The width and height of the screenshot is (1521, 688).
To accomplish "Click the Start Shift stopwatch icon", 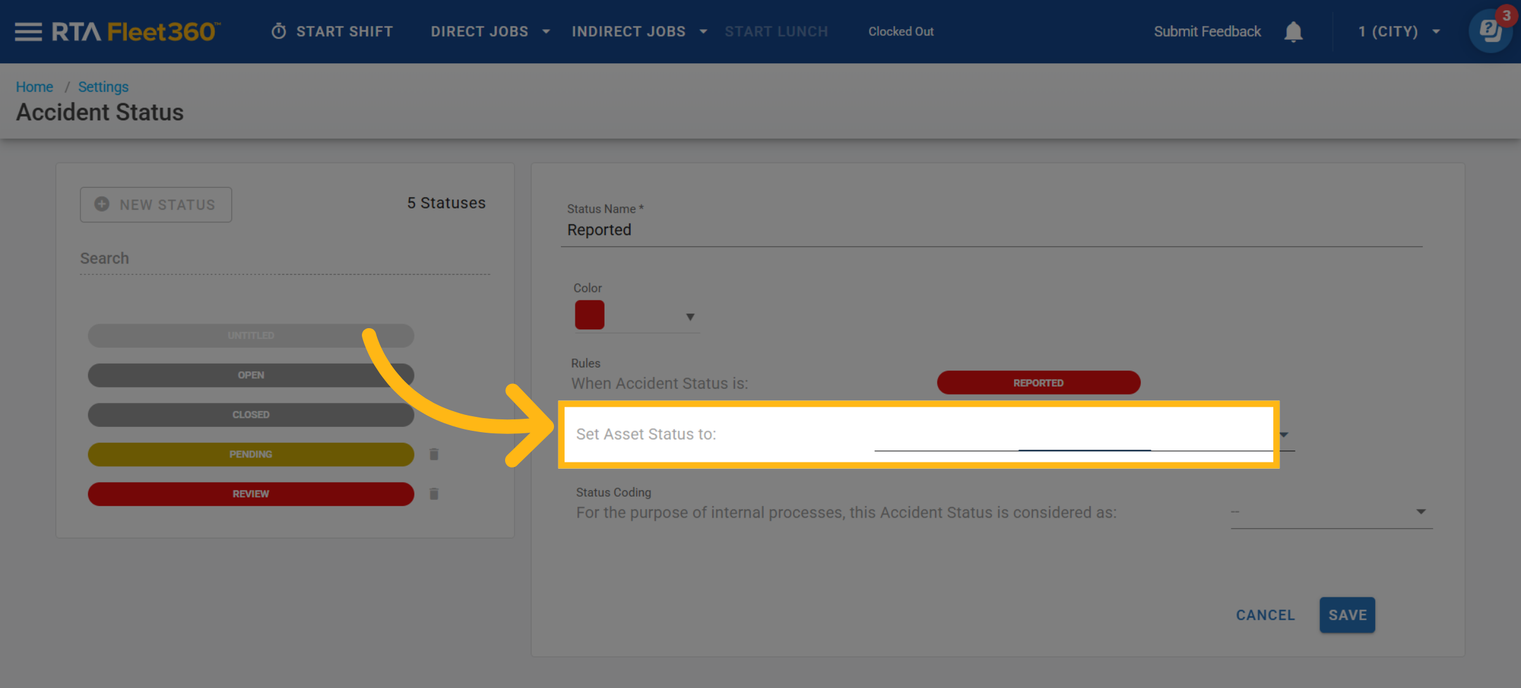I will pyautogui.click(x=279, y=32).
